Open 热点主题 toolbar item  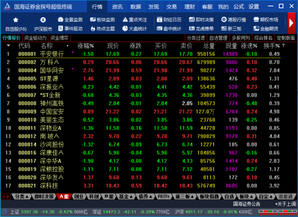click(102, 29)
